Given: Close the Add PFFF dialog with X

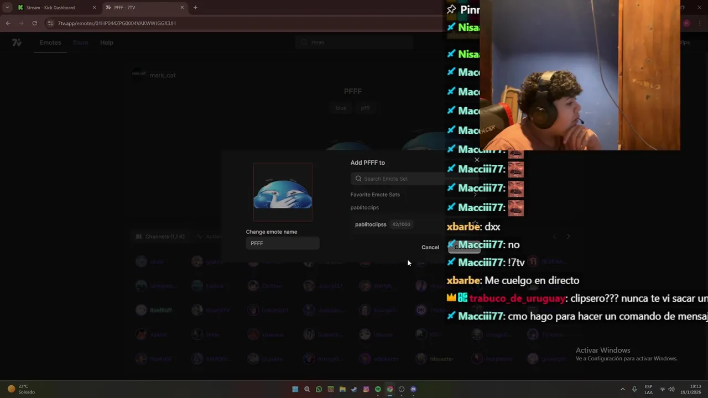Looking at the screenshot, I should pos(477,160).
